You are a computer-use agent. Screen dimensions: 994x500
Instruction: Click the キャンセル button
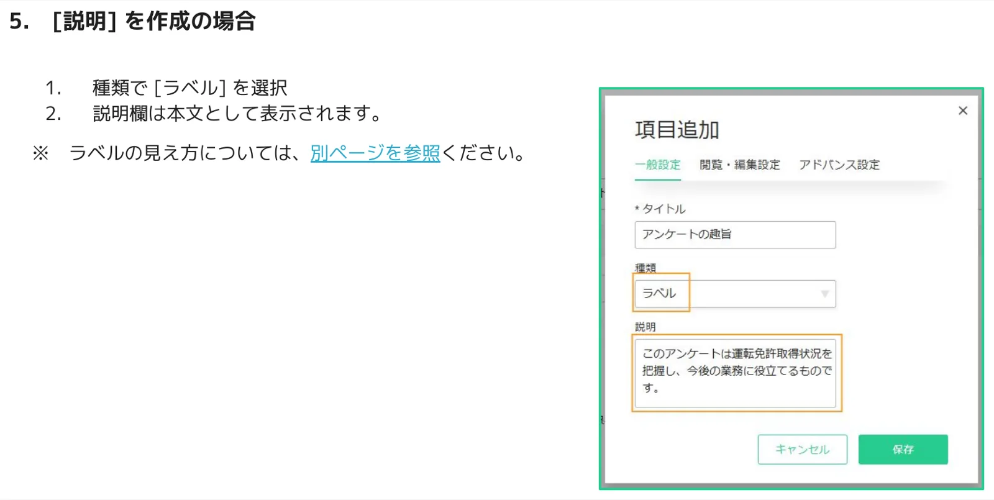[802, 450]
